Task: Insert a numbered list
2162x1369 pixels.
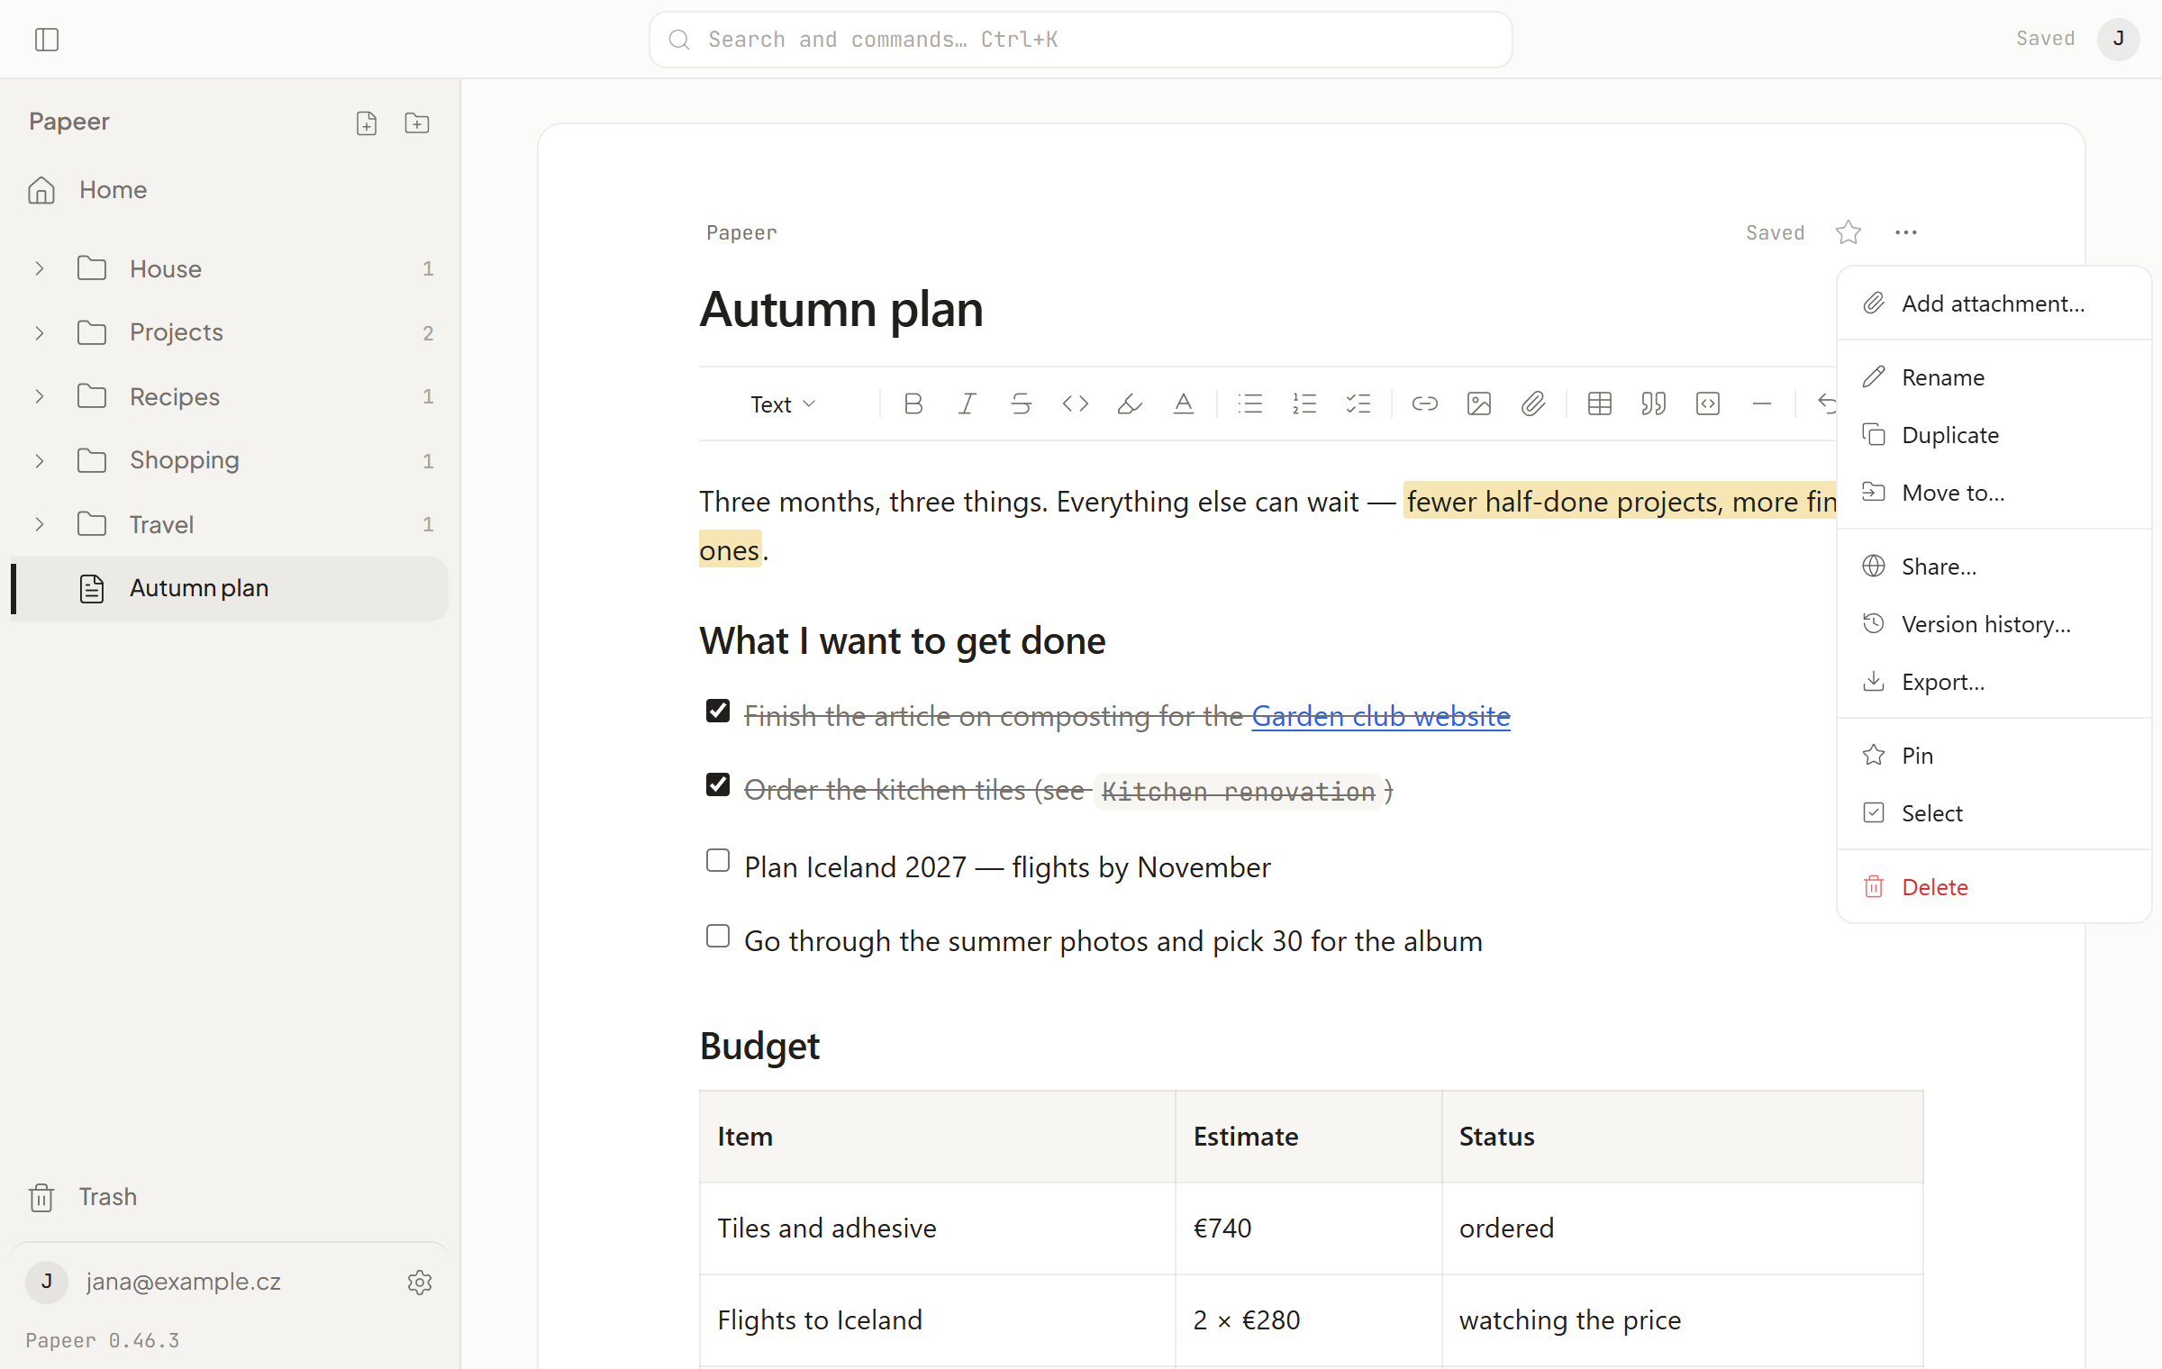Action: click(x=1304, y=403)
